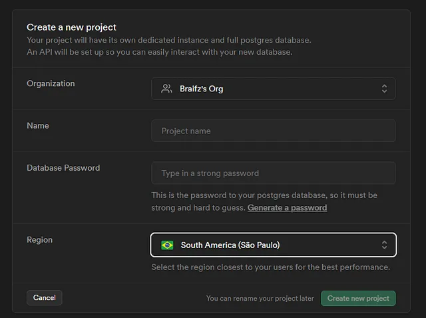
Task: Click the people icon beside Braifz's Org
Action: (x=166, y=89)
